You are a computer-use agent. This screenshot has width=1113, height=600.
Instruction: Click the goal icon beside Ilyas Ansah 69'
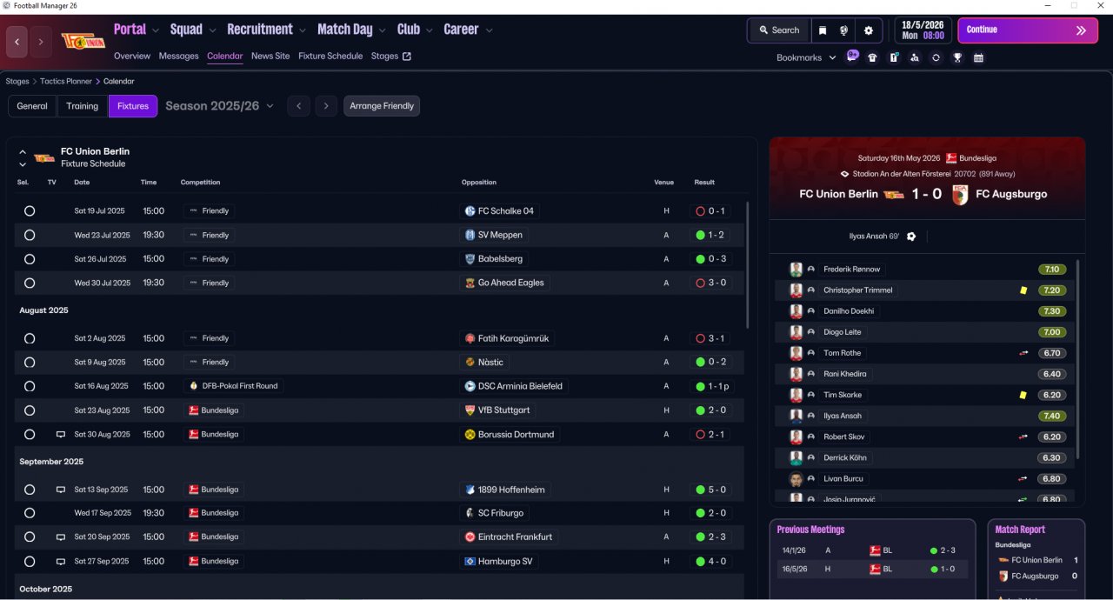tap(911, 237)
